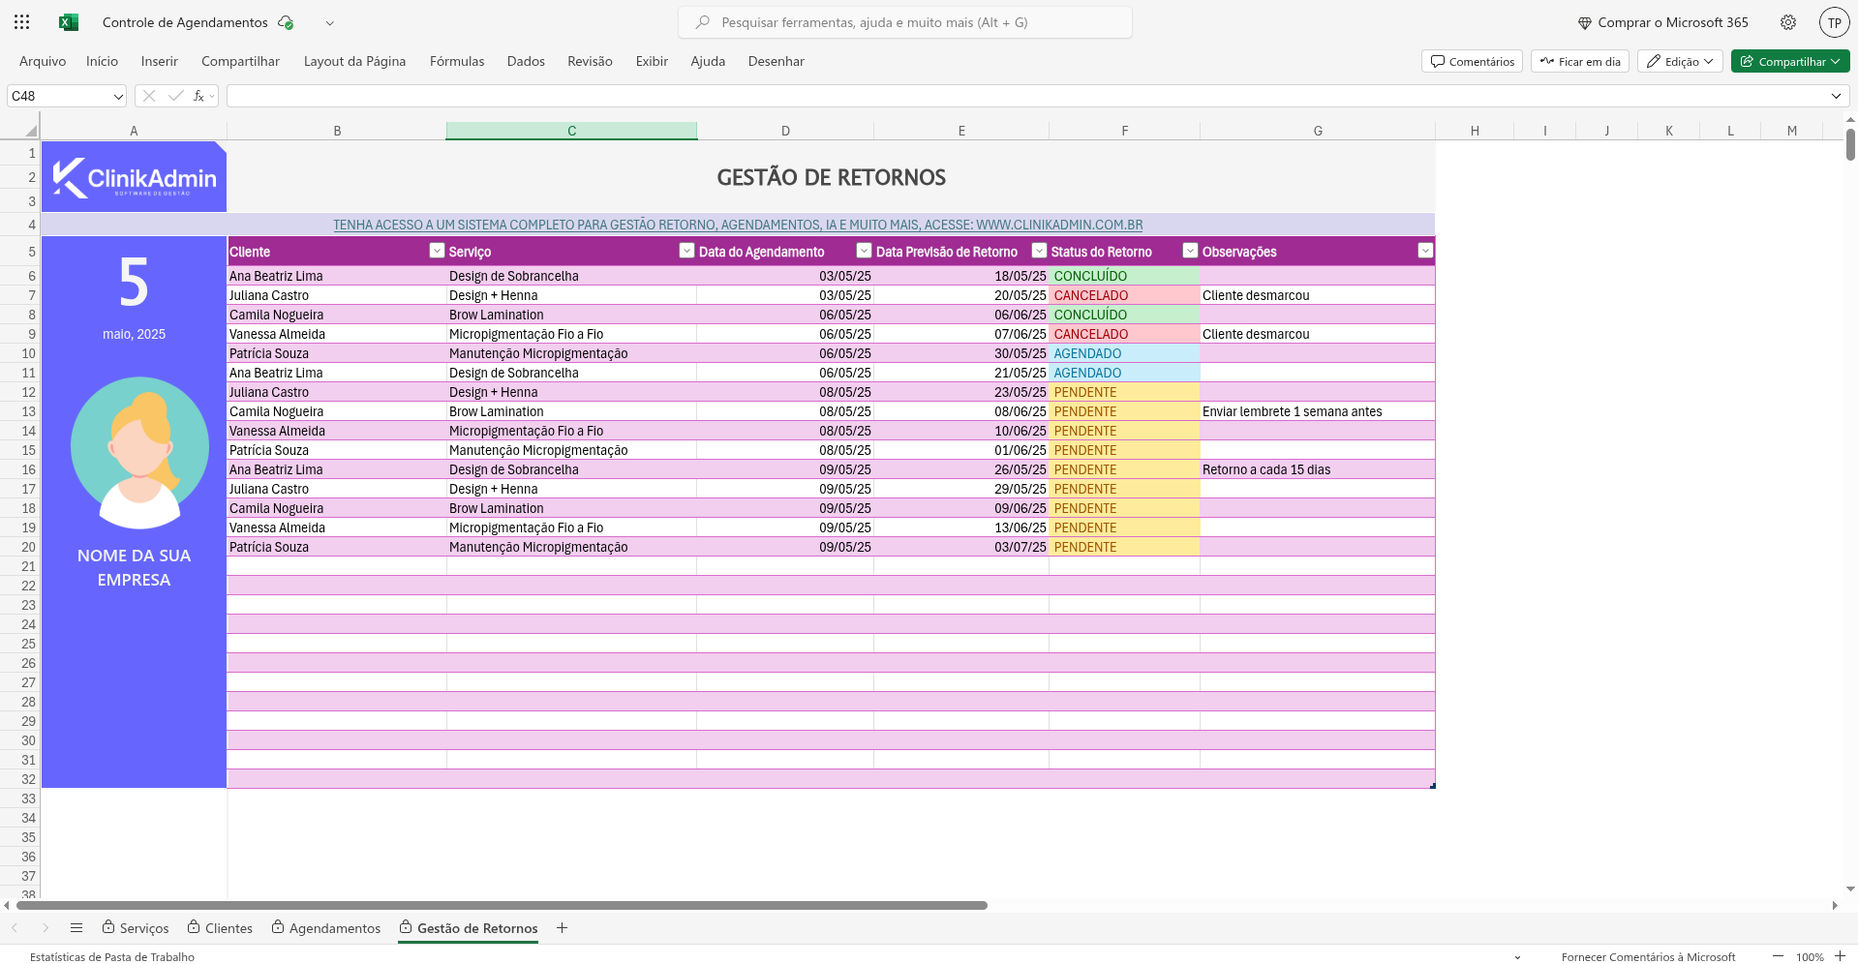Open the Cliente column filter
Viewport: 1858px width, 964px height.
(x=436, y=251)
